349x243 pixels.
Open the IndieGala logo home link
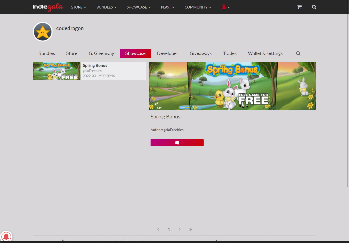click(x=48, y=7)
